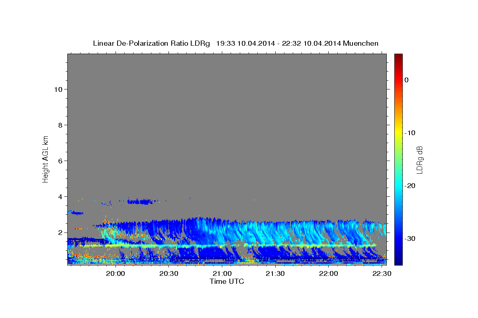Image resolution: width=478 pixels, height=318 pixels.
Task: Click the colorbar value label 0
Action: pyautogui.click(x=407, y=80)
